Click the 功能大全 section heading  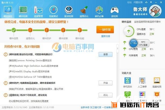[x=126, y=73]
